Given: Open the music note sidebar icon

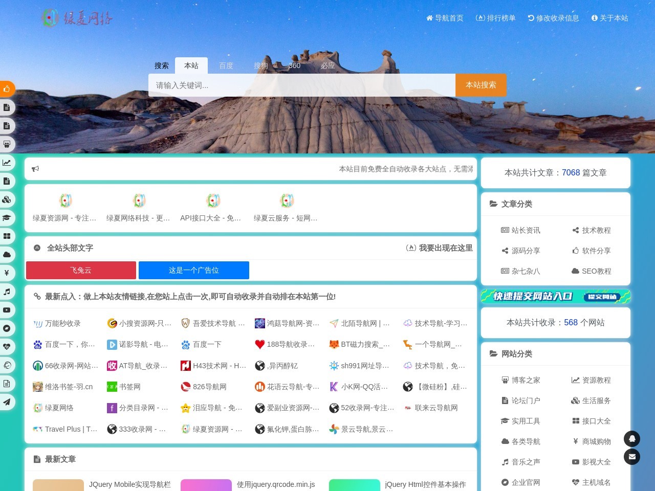Looking at the screenshot, I should point(7,291).
